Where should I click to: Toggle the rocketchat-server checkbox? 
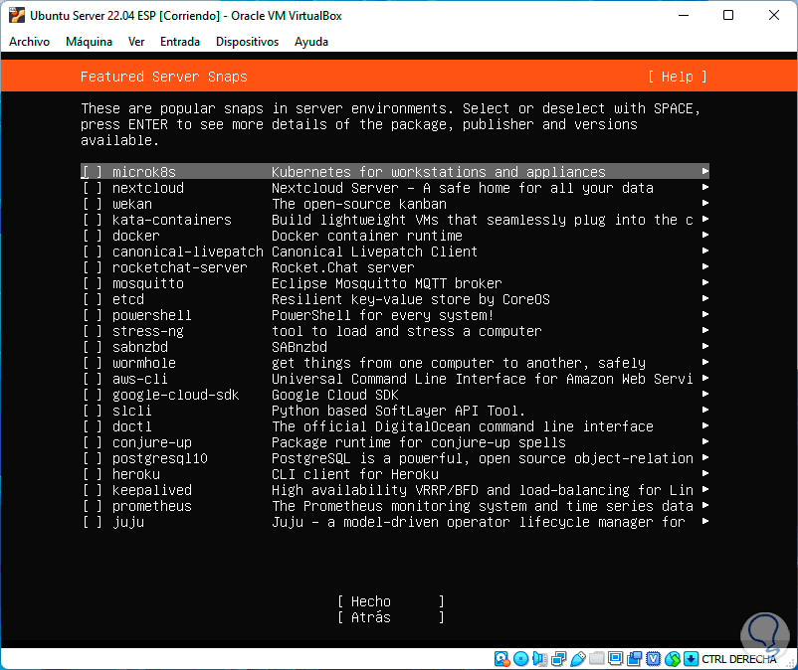tap(93, 267)
